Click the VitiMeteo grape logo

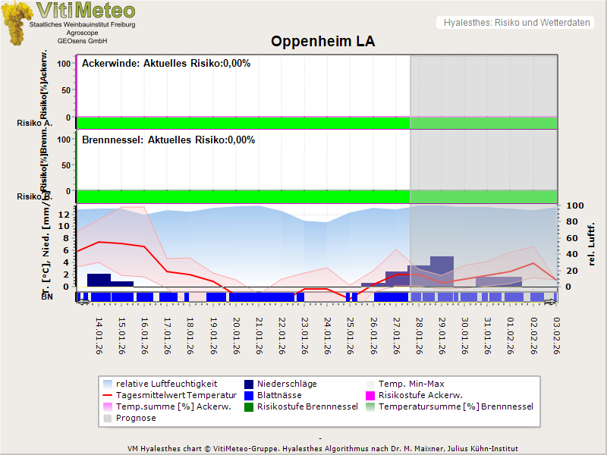point(17,23)
